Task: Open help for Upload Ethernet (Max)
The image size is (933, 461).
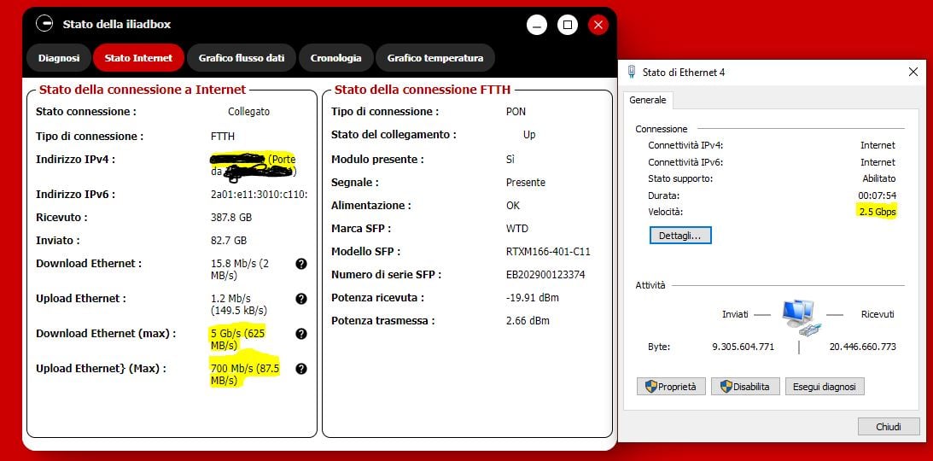Action: 301,369
